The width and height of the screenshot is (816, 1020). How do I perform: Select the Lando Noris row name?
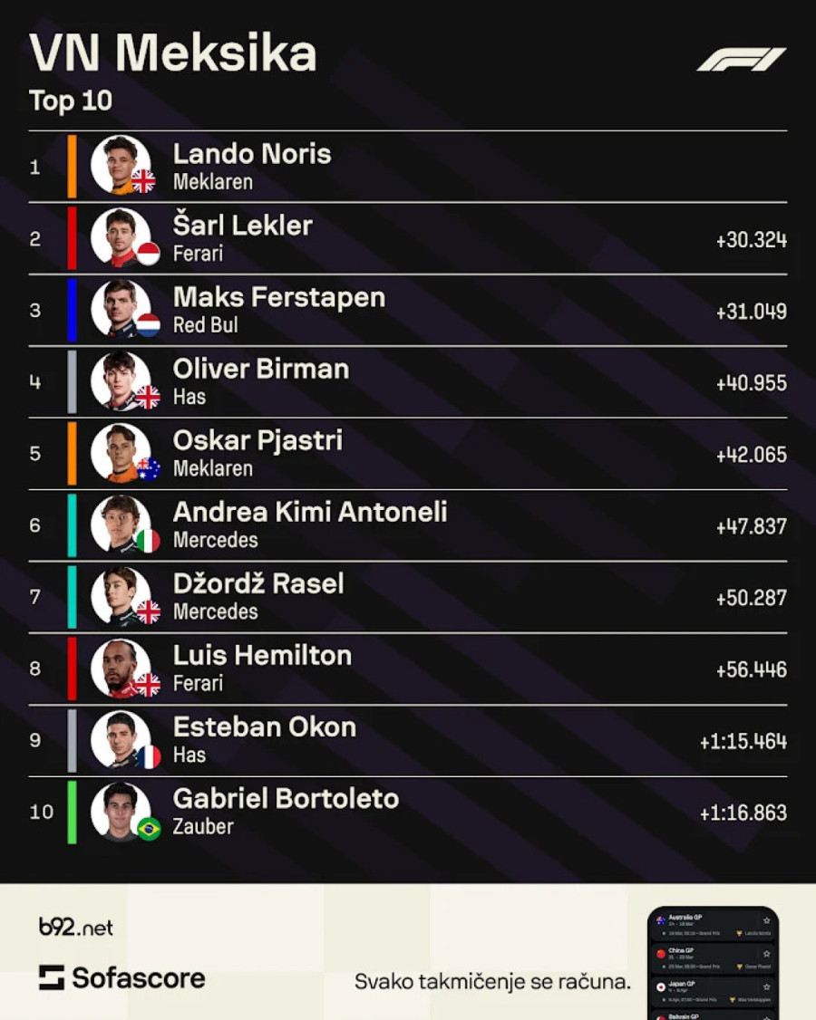click(x=252, y=154)
